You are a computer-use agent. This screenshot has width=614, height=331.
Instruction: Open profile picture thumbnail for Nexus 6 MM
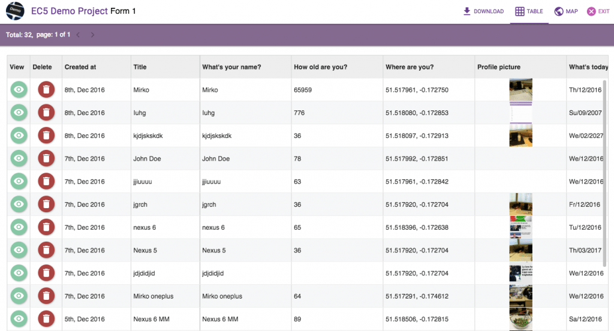coord(520,319)
